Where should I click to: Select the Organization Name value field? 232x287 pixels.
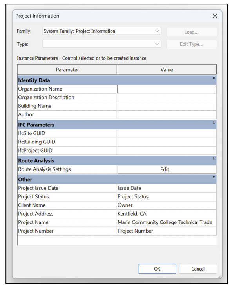coord(167,89)
